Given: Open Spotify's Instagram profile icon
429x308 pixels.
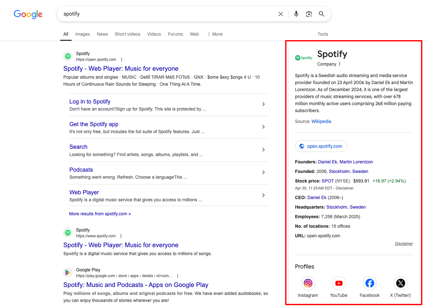Looking at the screenshot, I should 308,283.
